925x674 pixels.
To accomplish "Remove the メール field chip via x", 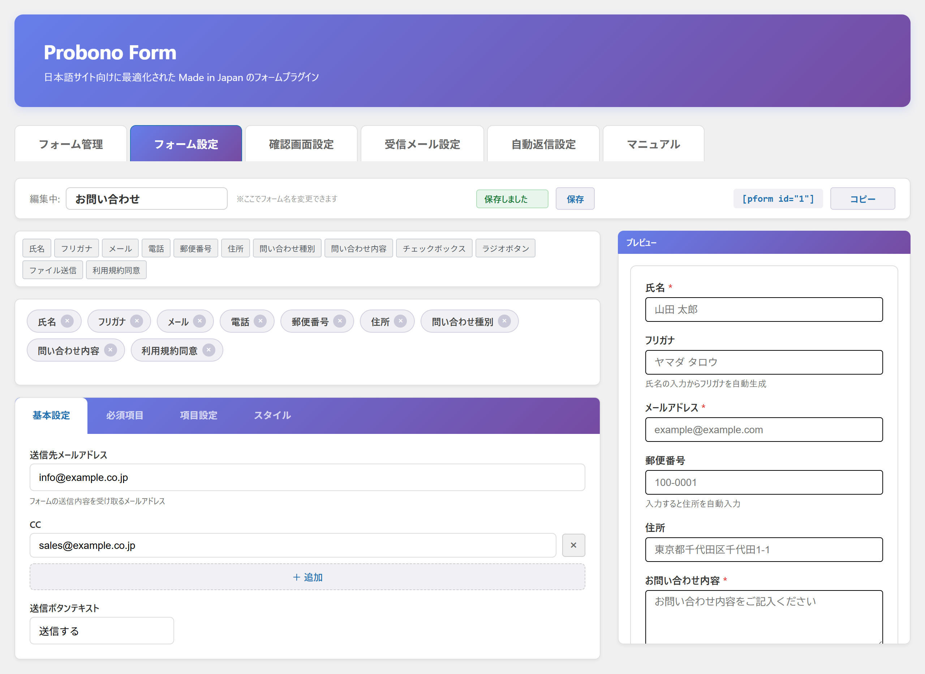I will pos(199,321).
